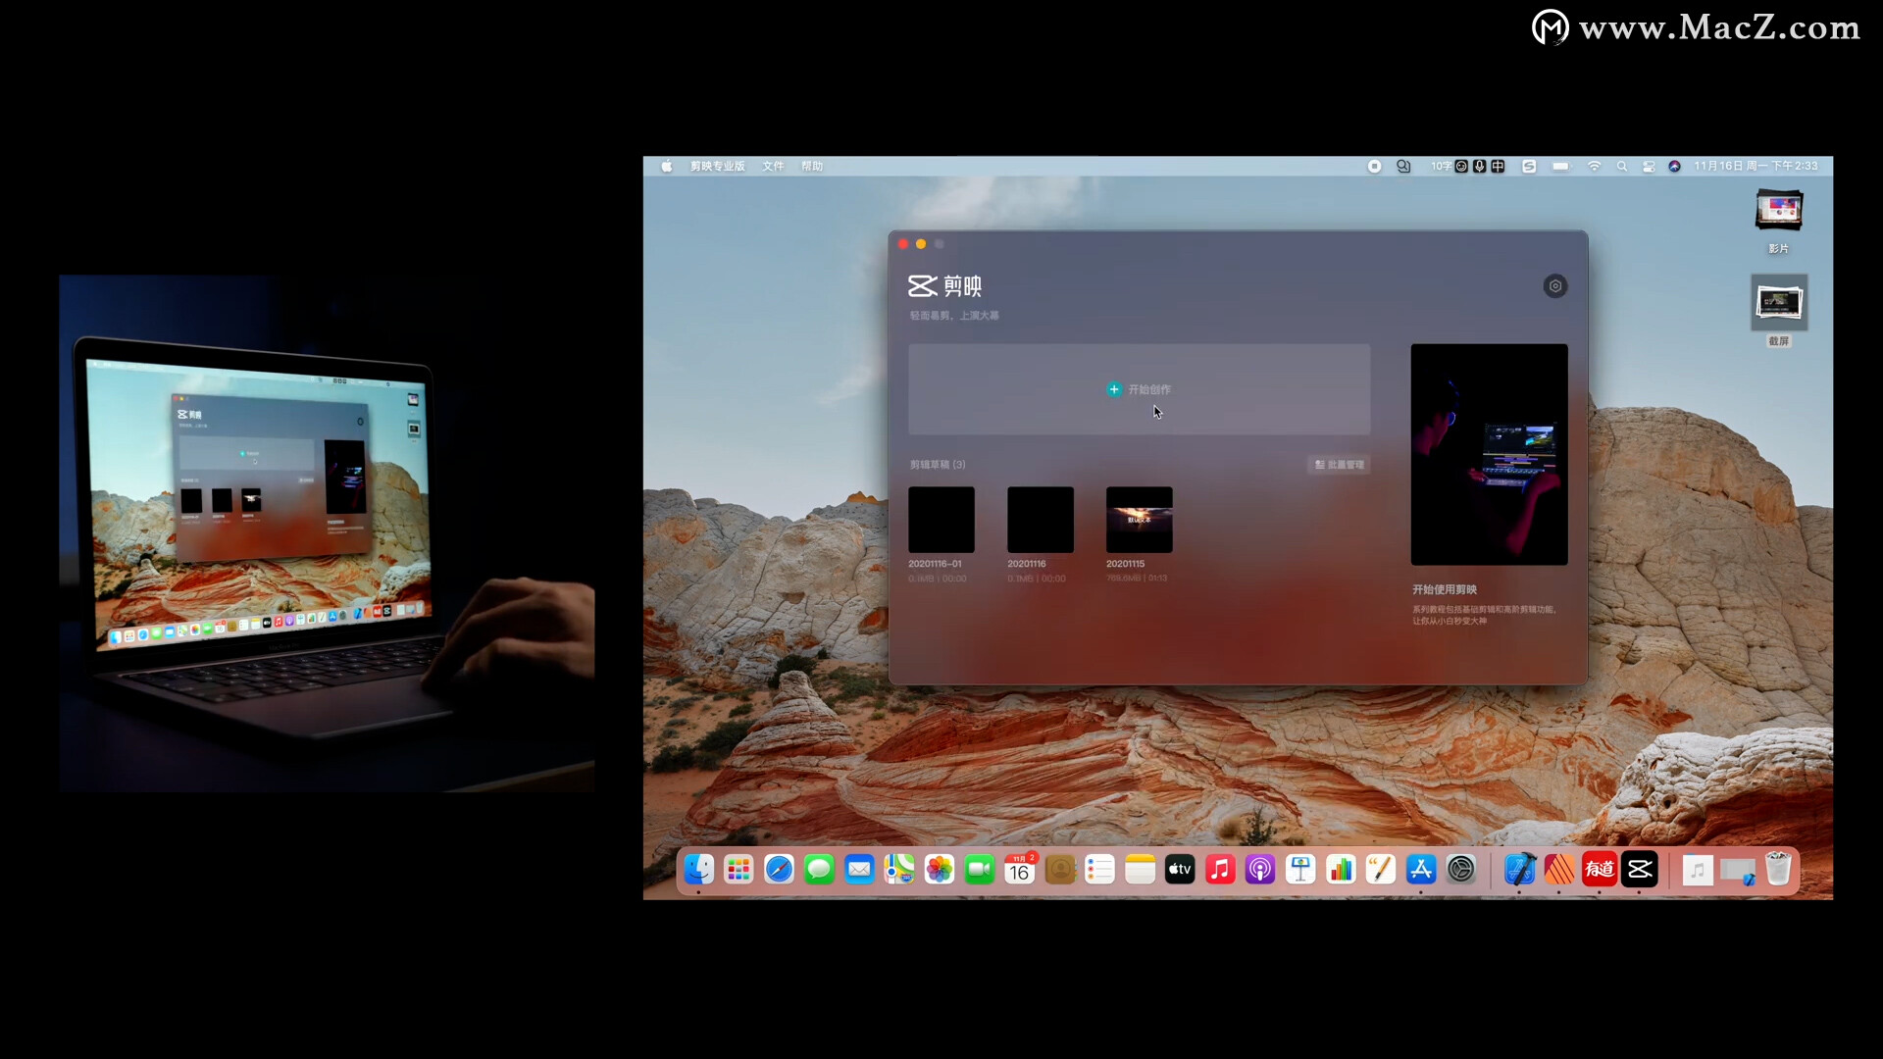Screen dimensions: 1883x1059
Task: Open the 文件 menu
Action: click(x=773, y=167)
